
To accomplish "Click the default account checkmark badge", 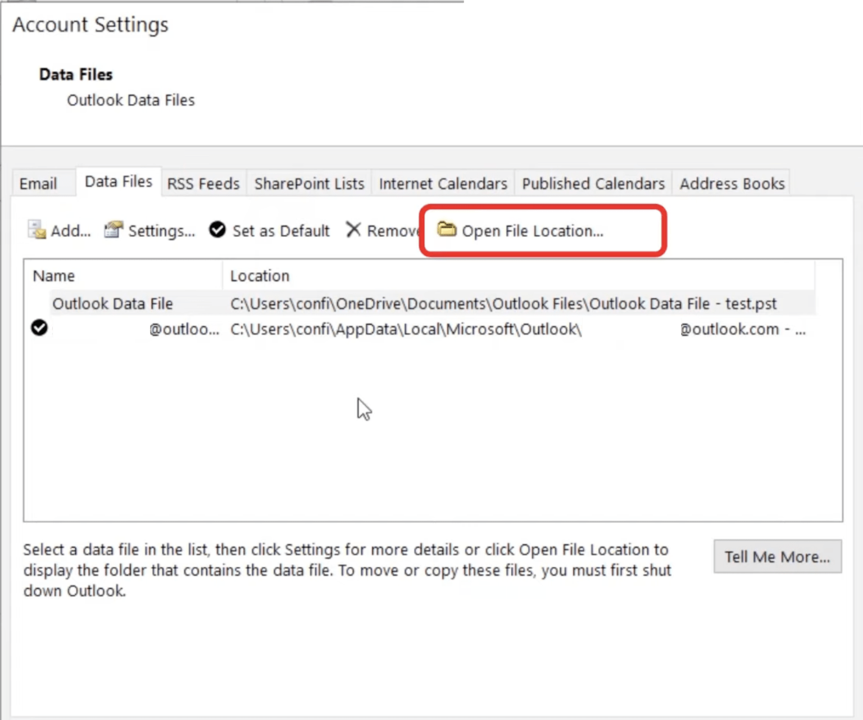I will click(x=39, y=329).
